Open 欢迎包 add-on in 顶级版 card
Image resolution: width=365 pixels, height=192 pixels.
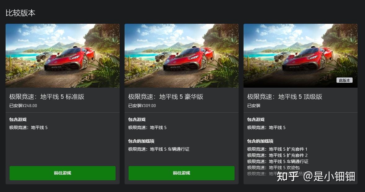pos(273,168)
